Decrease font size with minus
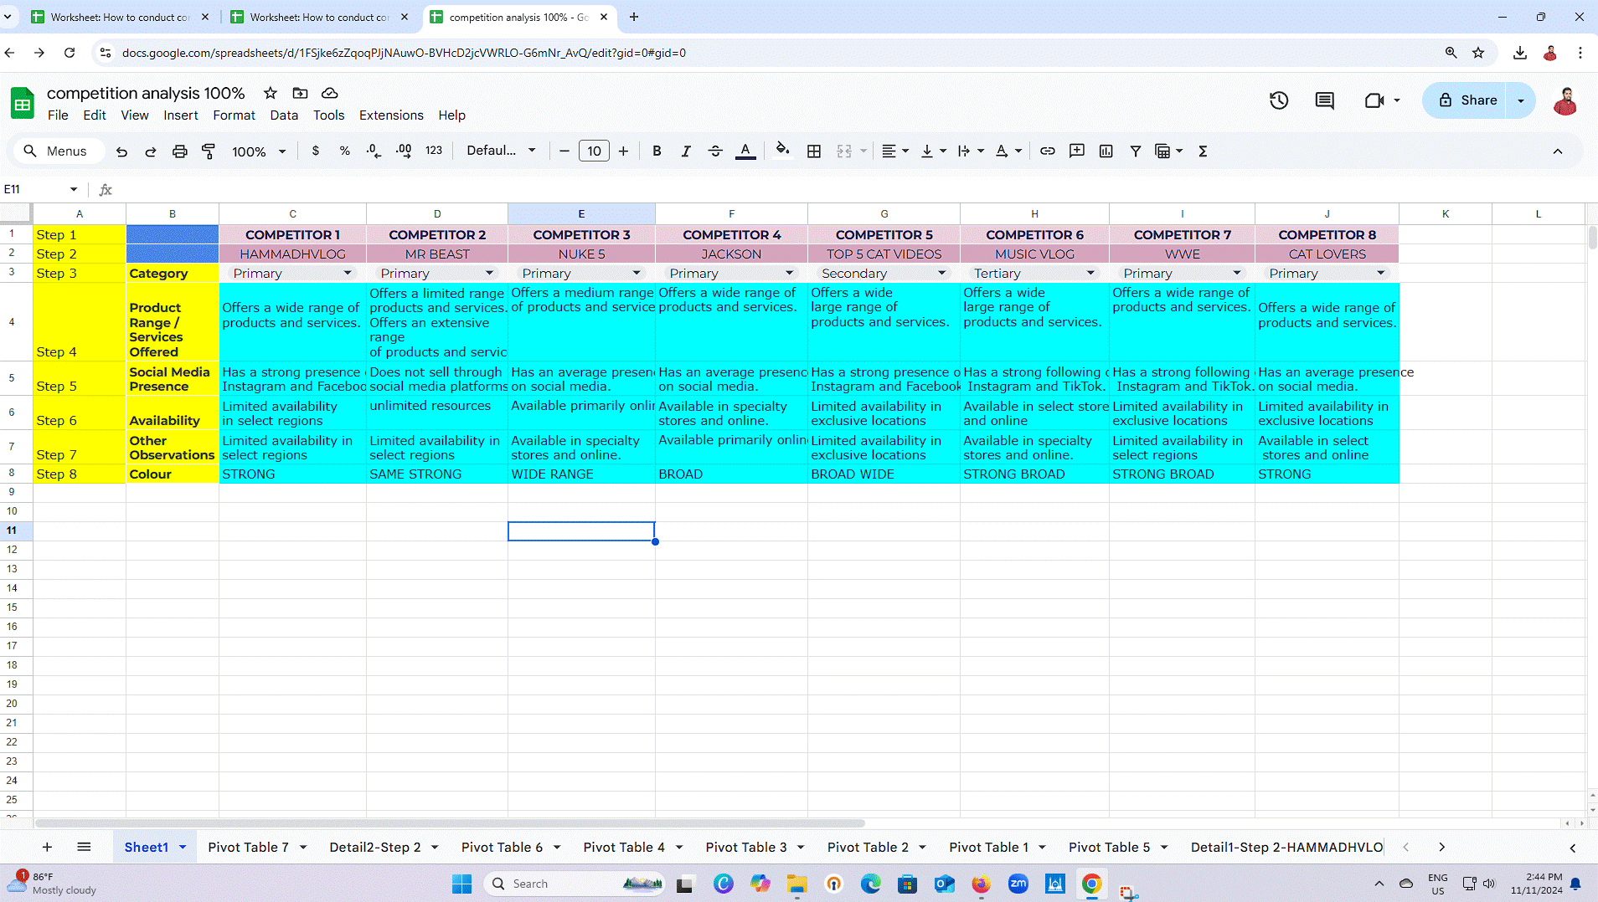Image resolution: width=1598 pixels, height=902 pixels. click(x=564, y=151)
